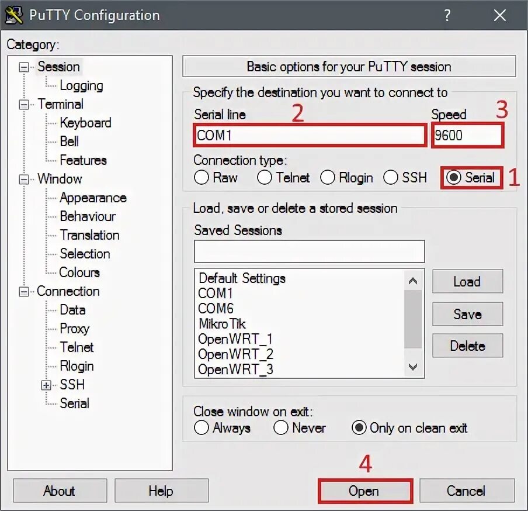The image size is (528, 511).
Task: Open the Data category
Action: point(72,310)
